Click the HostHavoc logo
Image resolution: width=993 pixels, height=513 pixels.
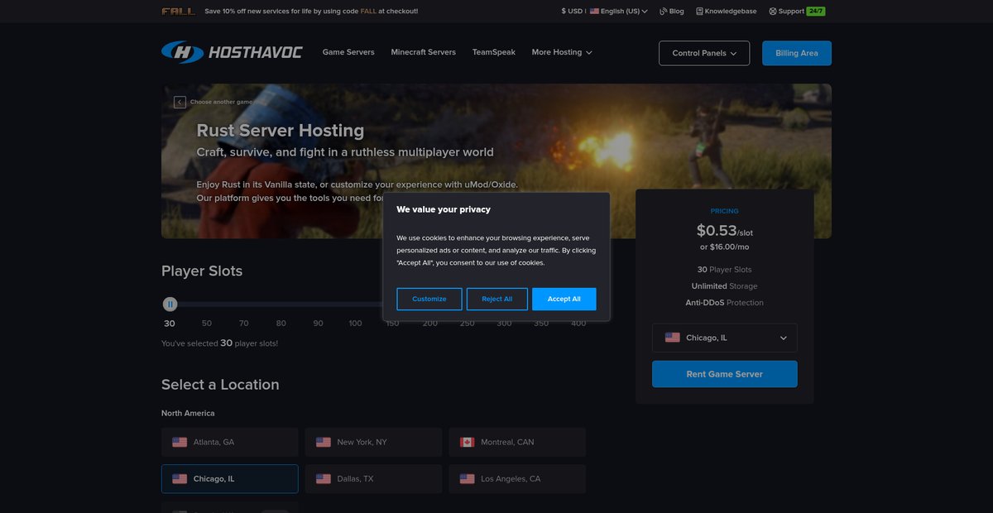pos(232,52)
